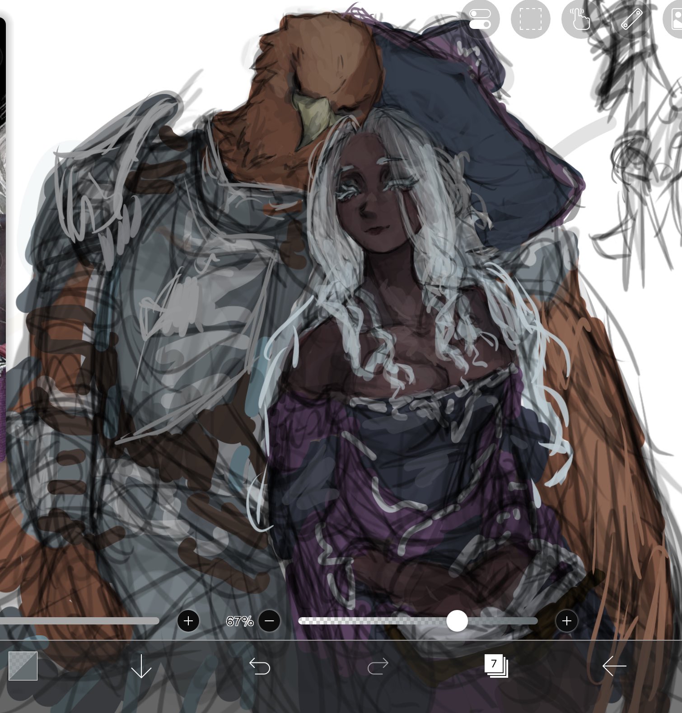
Task: Go back with the left arrow
Action: 614,666
